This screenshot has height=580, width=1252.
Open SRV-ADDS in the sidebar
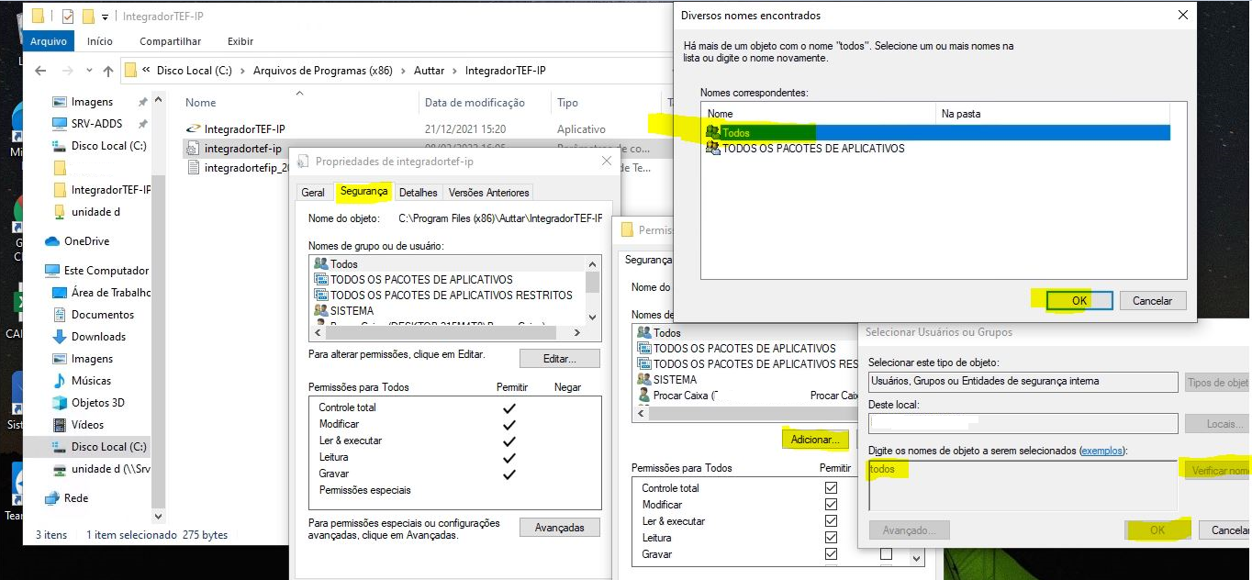(x=96, y=124)
